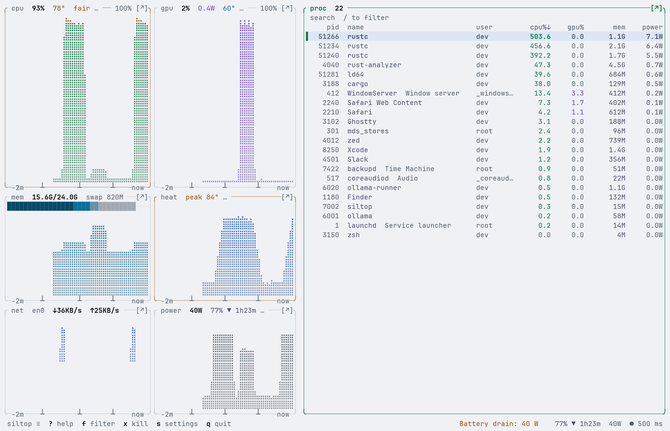Select the ld64 process row
Image resolution: width=670 pixels, height=431 pixels.
[484, 74]
